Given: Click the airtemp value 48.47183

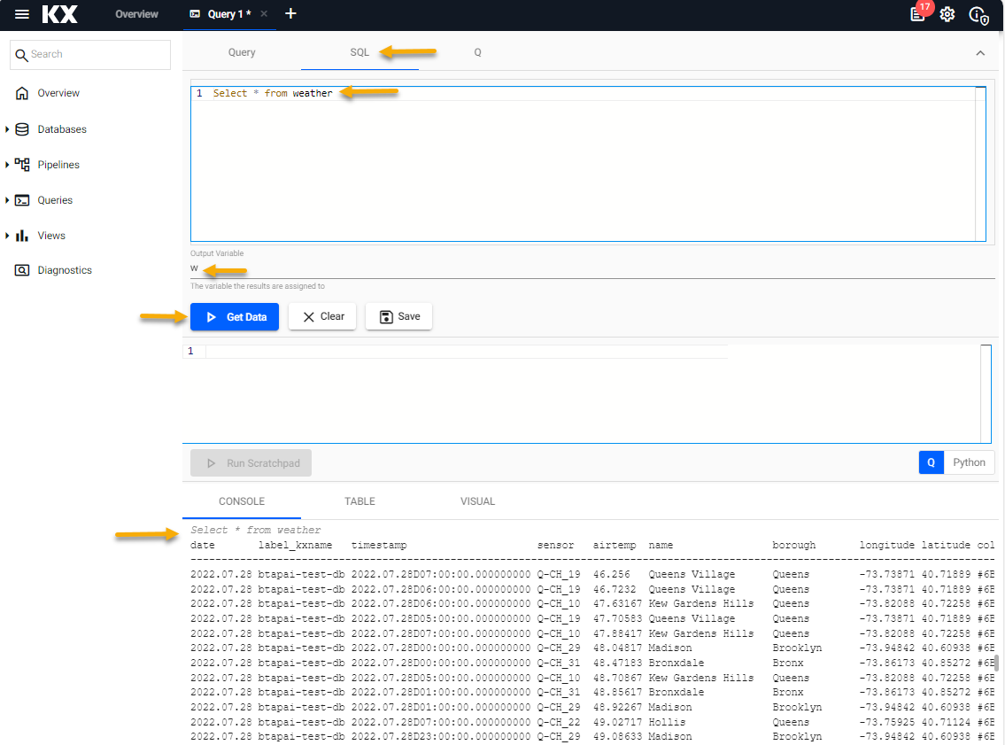Looking at the screenshot, I should (x=617, y=663).
